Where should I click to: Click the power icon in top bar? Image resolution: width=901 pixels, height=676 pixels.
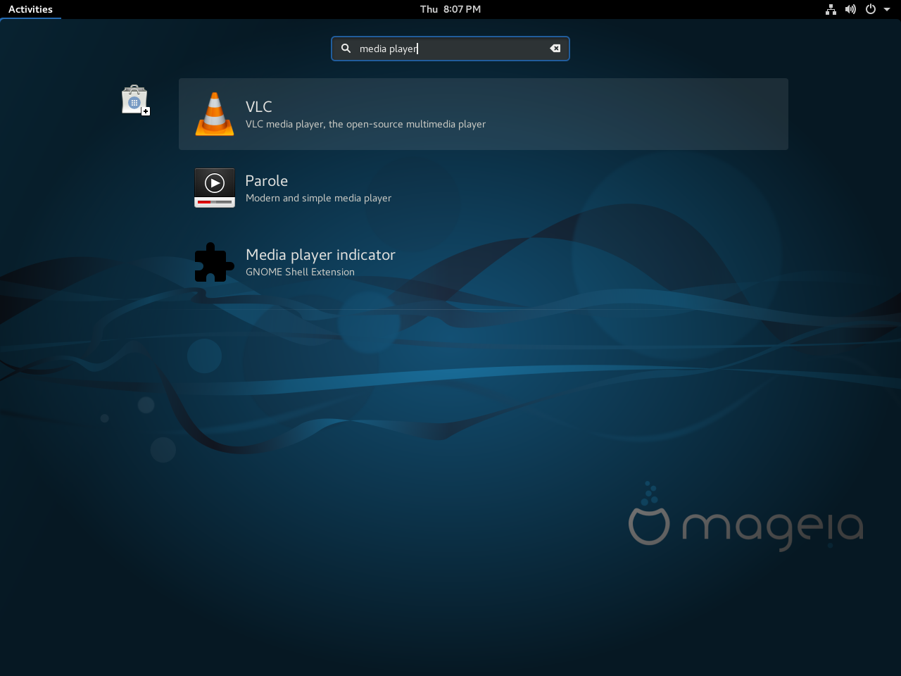(x=871, y=9)
